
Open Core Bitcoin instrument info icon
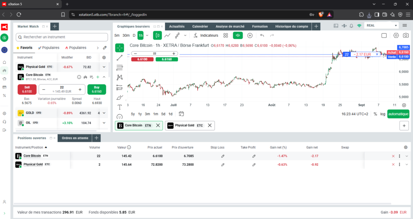pos(79,77)
